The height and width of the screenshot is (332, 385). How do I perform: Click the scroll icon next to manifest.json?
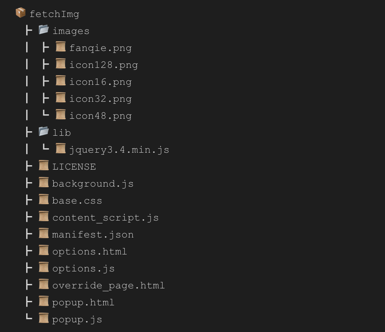pyautogui.click(x=44, y=233)
